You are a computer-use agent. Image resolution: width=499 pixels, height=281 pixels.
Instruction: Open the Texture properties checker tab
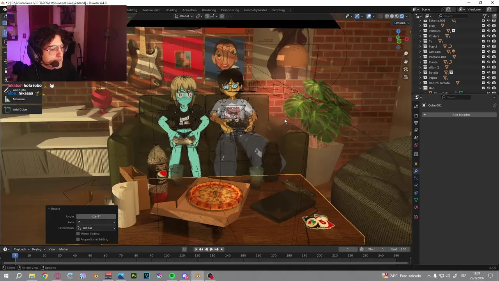click(416, 217)
